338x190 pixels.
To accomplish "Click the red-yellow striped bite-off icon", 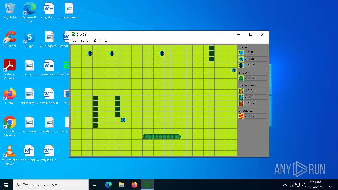I will point(241,116).
